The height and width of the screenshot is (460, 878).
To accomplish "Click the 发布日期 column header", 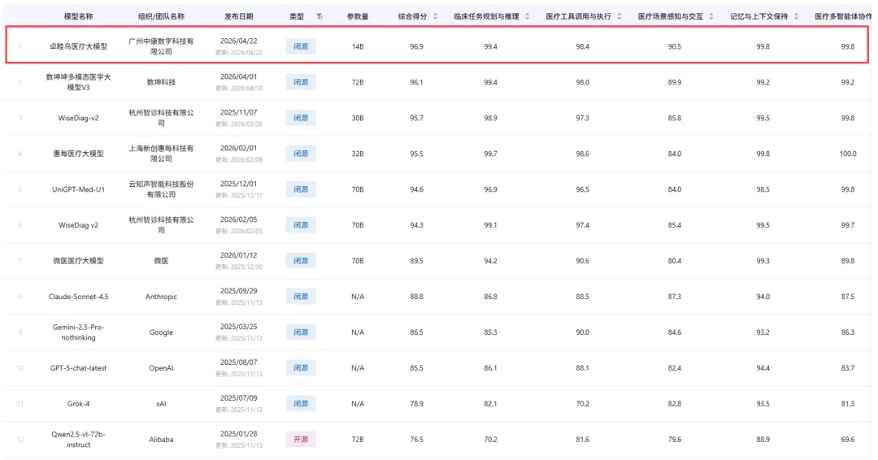I will tap(238, 17).
